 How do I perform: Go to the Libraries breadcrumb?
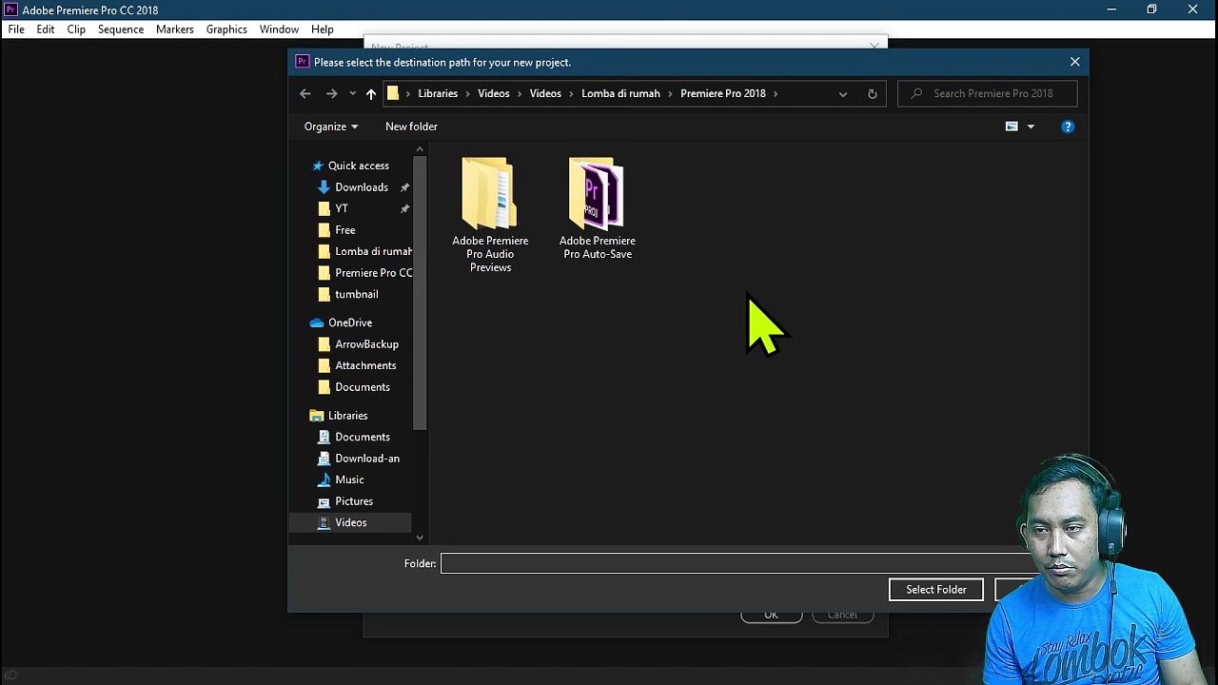tap(438, 93)
